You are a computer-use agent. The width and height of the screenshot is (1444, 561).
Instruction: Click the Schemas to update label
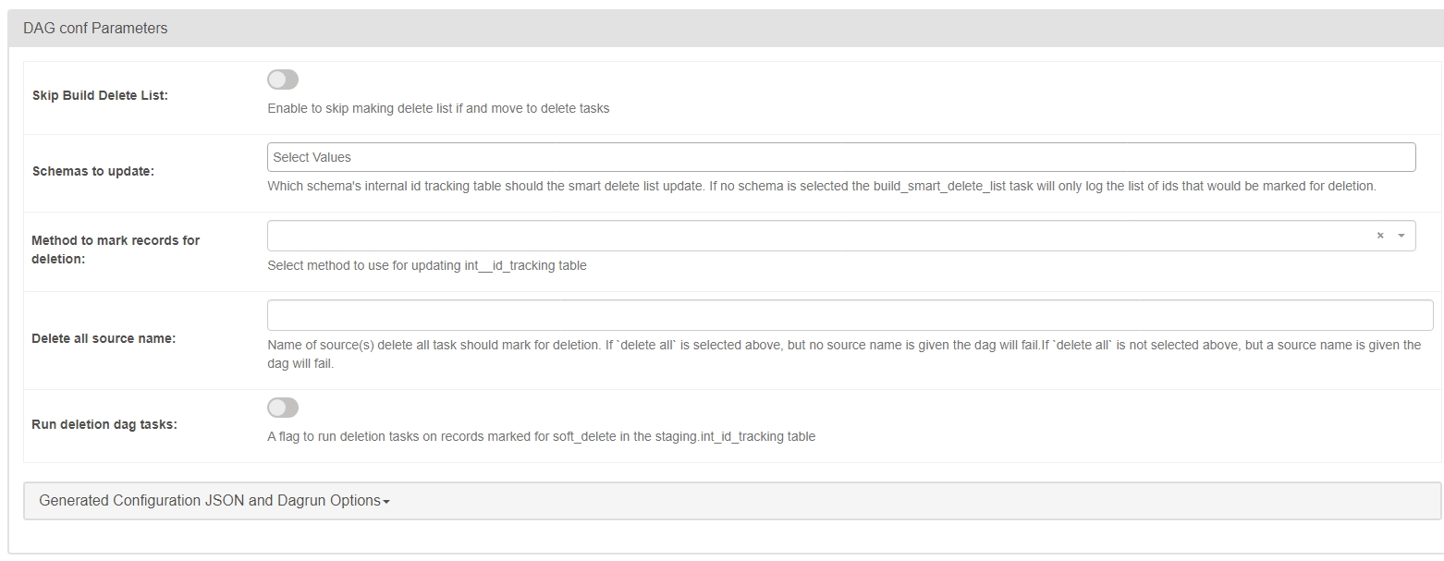[92, 171]
